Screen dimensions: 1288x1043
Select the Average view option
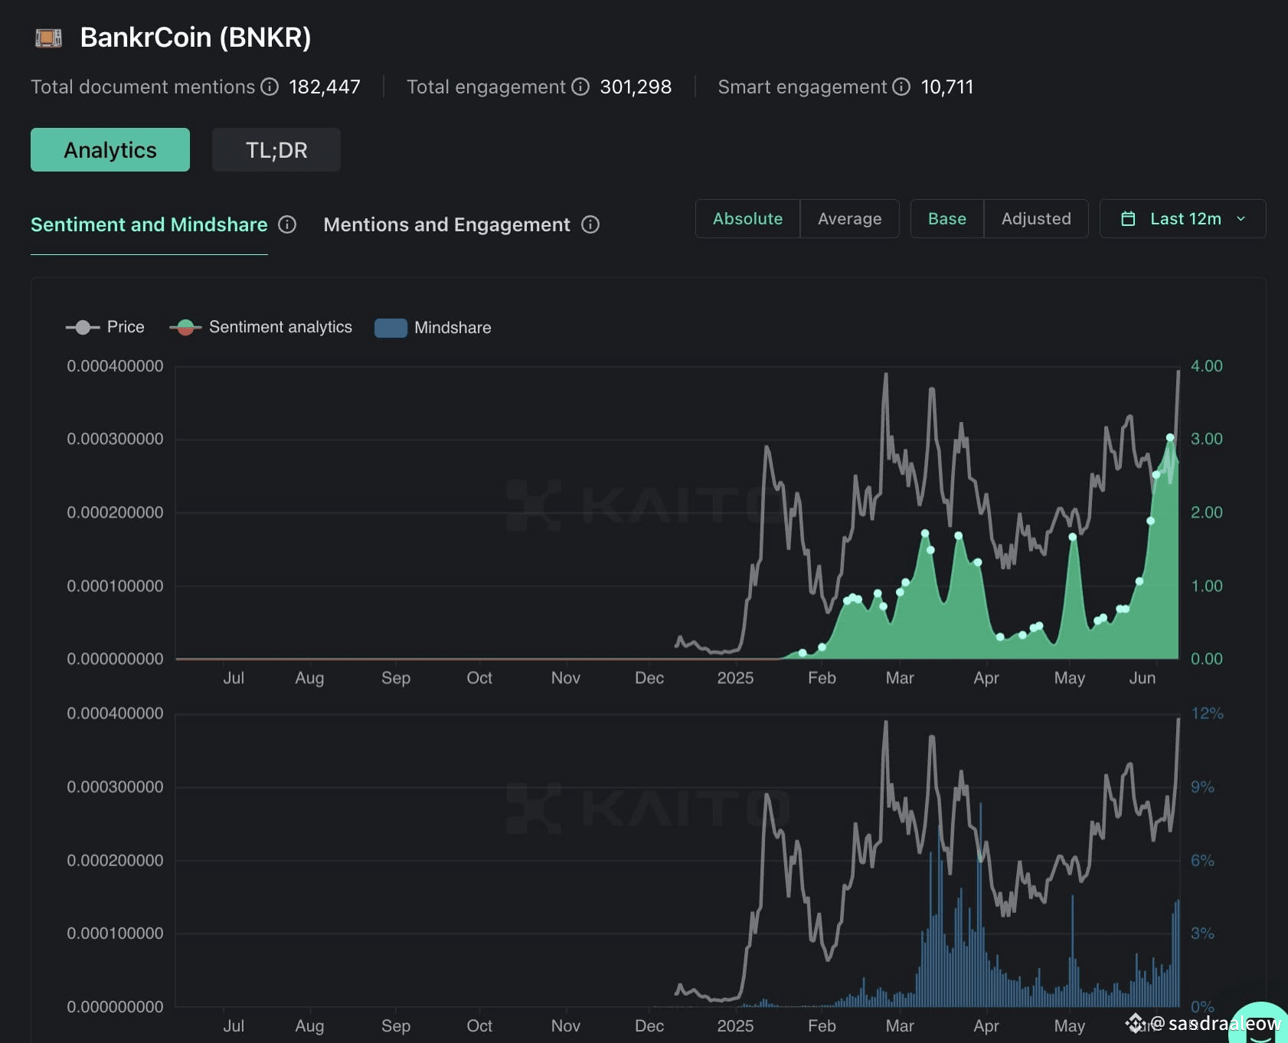850,219
